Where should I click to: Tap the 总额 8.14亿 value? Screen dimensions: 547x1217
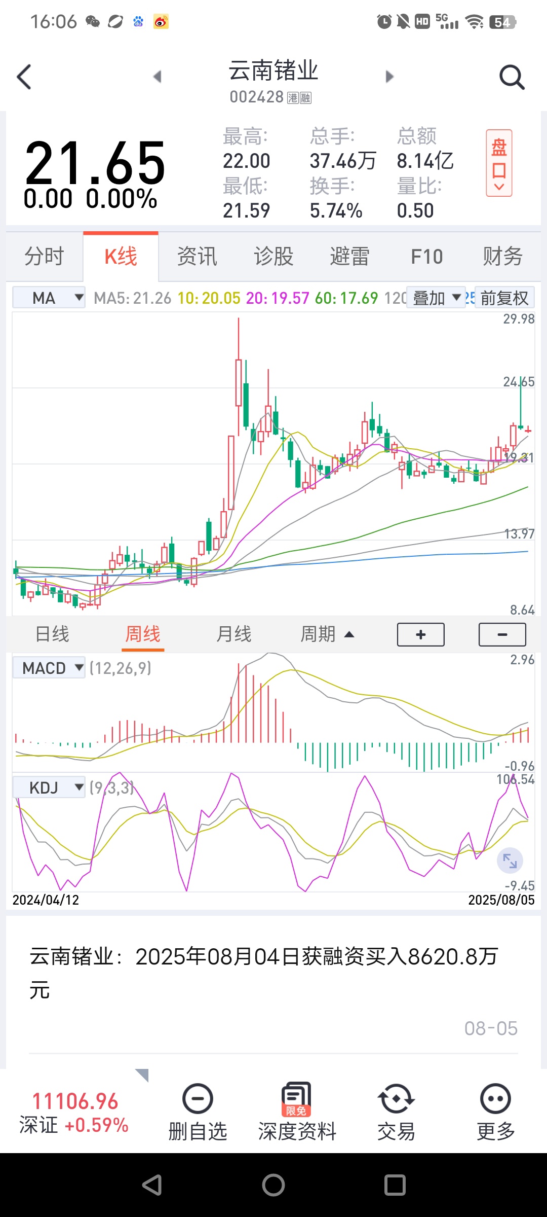[x=425, y=161]
